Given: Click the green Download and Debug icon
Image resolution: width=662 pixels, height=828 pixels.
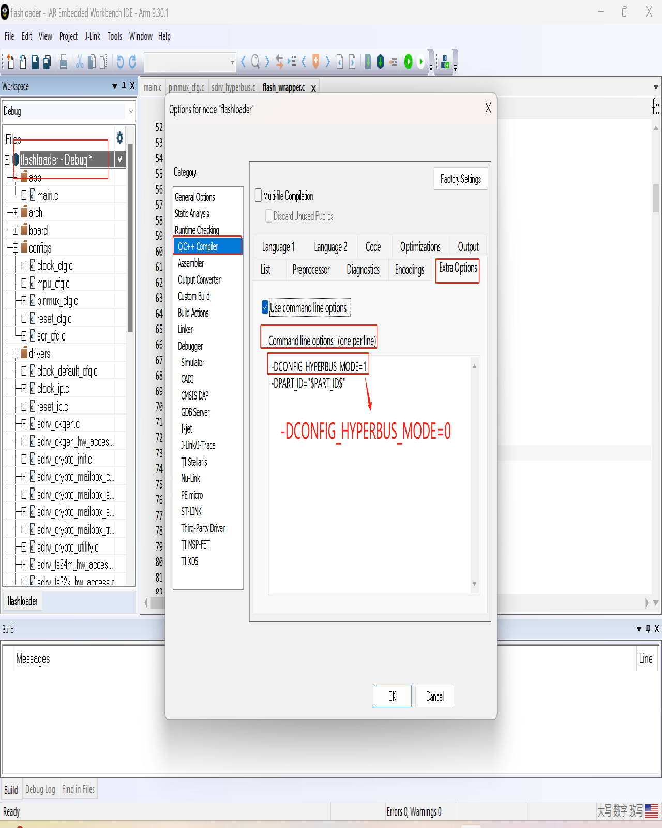Looking at the screenshot, I should tap(408, 62).
